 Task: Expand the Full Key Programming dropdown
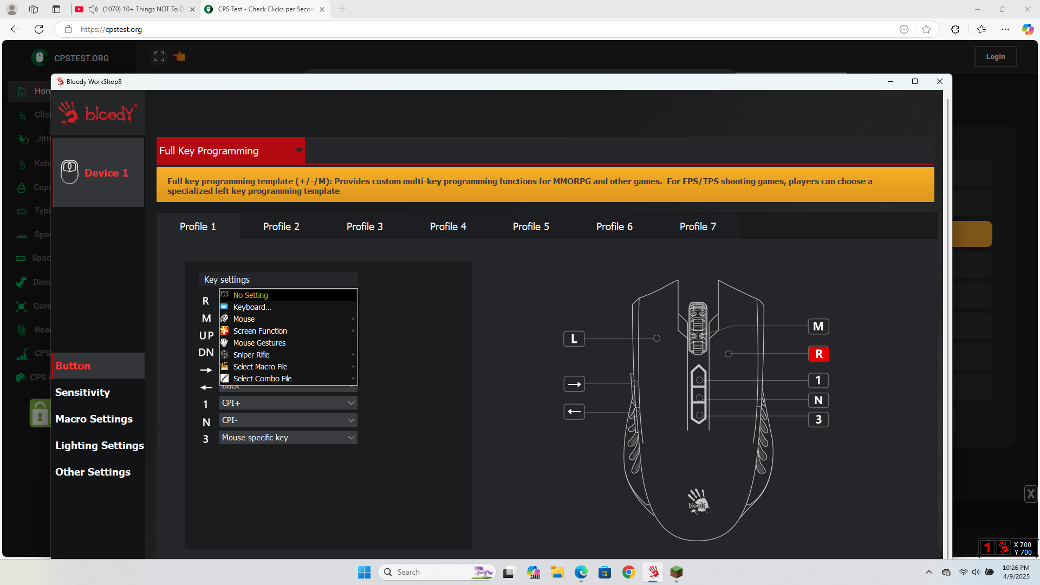pos(231,151)
